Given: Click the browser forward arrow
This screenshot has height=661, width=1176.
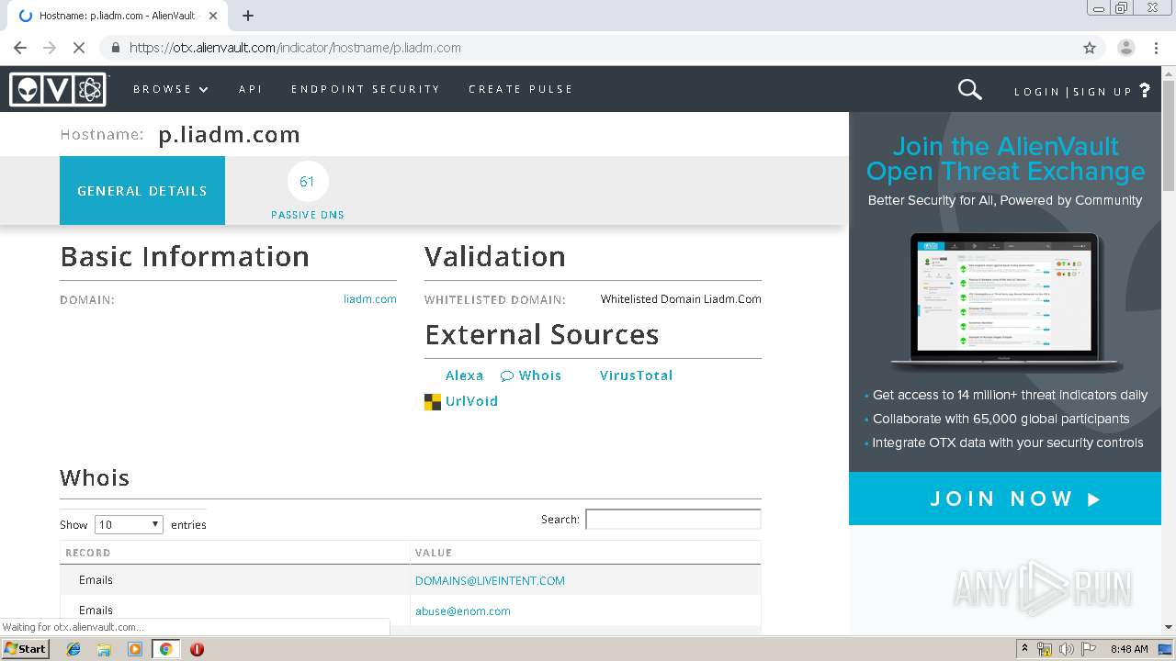Looking at the screenshot, I should [50, 48].
